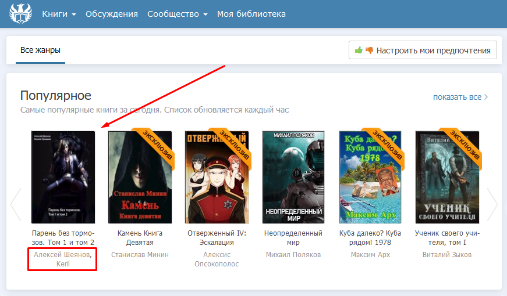Open Отверженный IV book cover
Screen dimensions: 507x296
(217, 176)
